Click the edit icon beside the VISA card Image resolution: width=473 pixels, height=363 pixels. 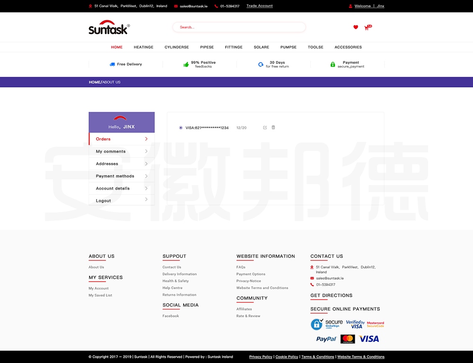[265, 128]
